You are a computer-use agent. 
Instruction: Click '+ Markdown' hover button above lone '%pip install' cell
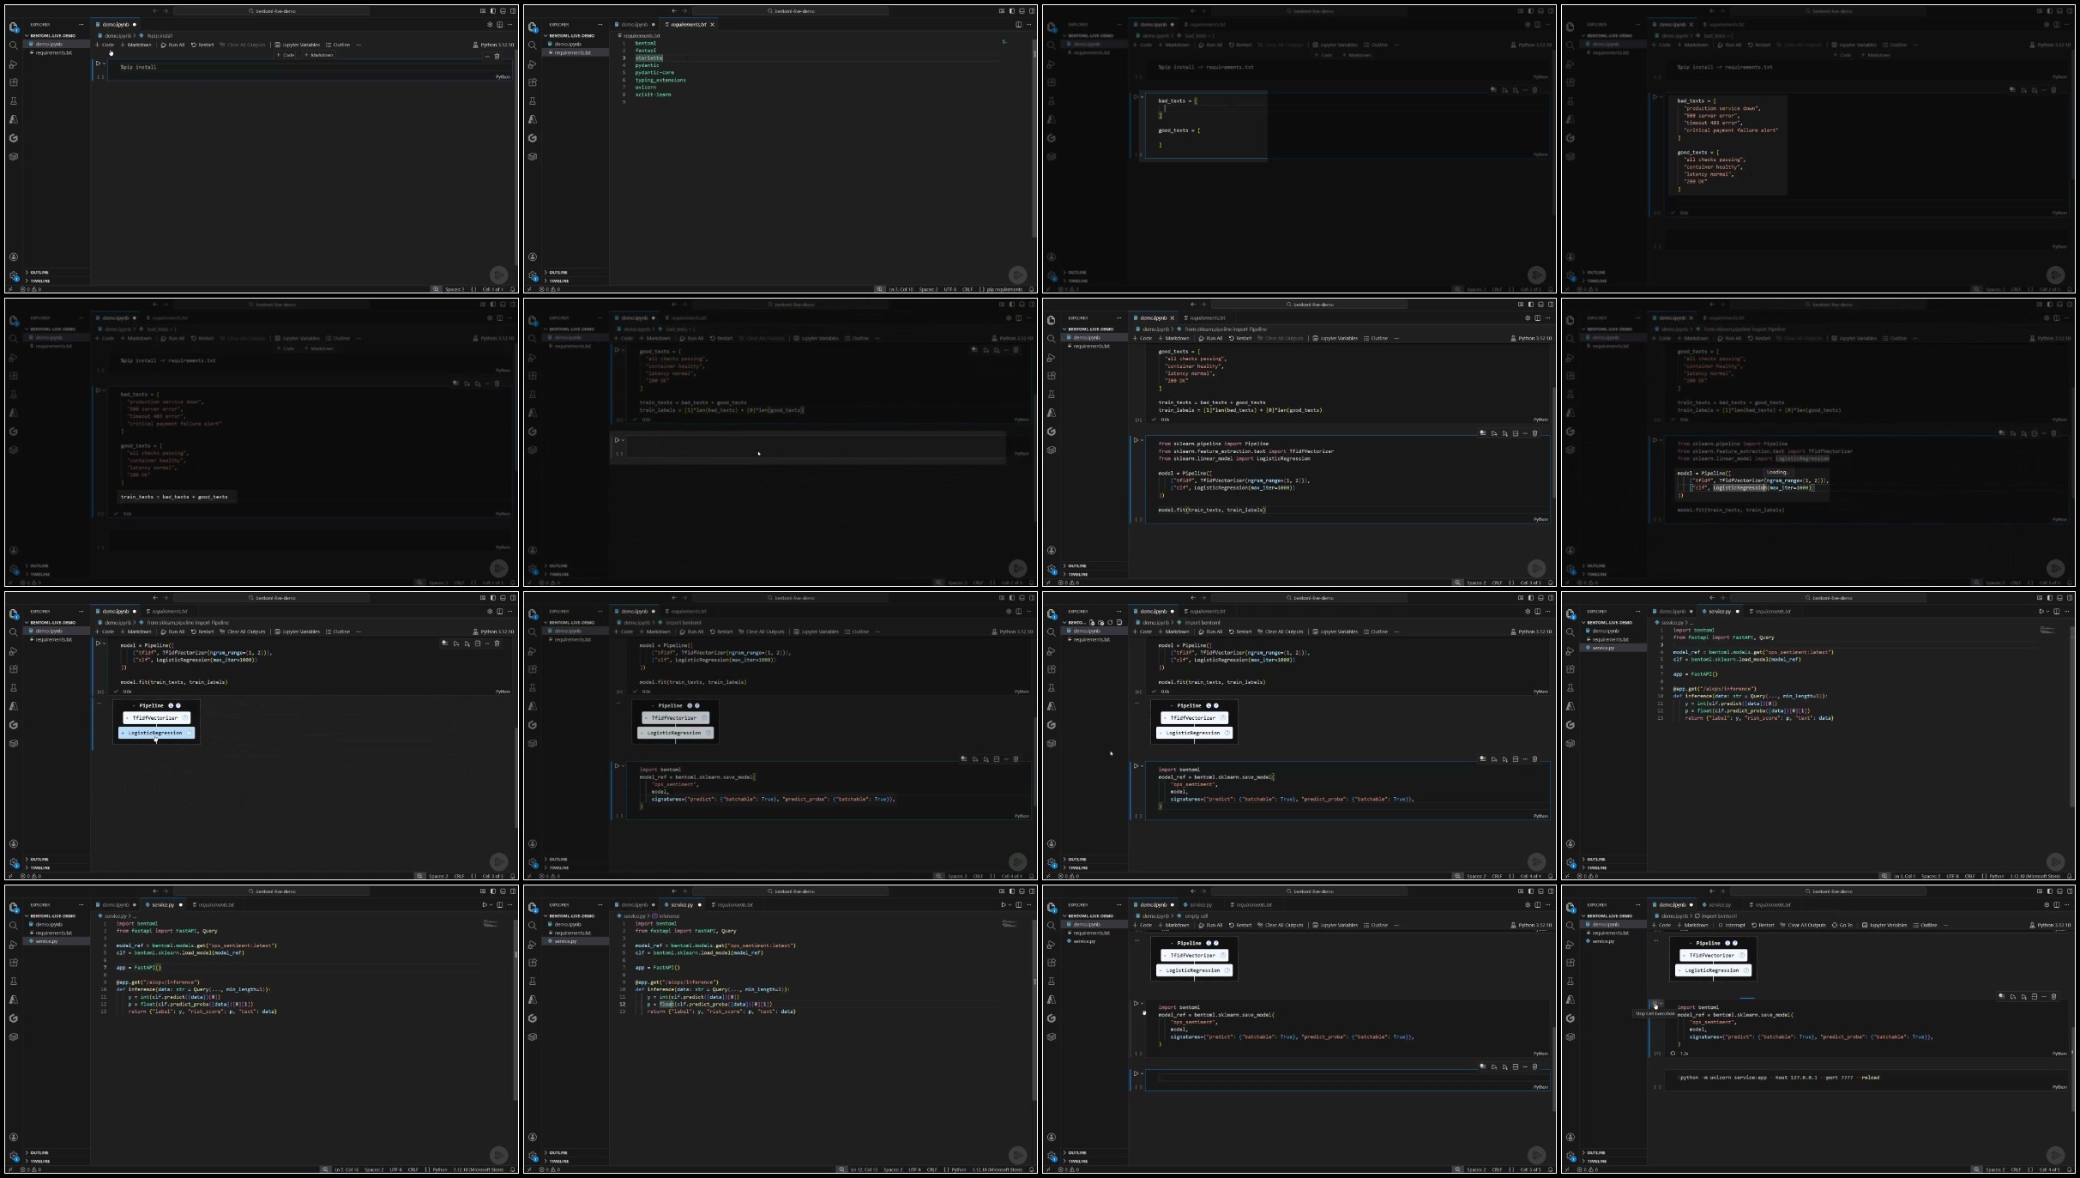319,55
